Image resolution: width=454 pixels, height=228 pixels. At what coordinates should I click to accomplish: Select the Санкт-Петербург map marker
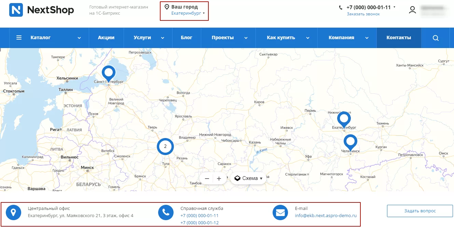109,74
